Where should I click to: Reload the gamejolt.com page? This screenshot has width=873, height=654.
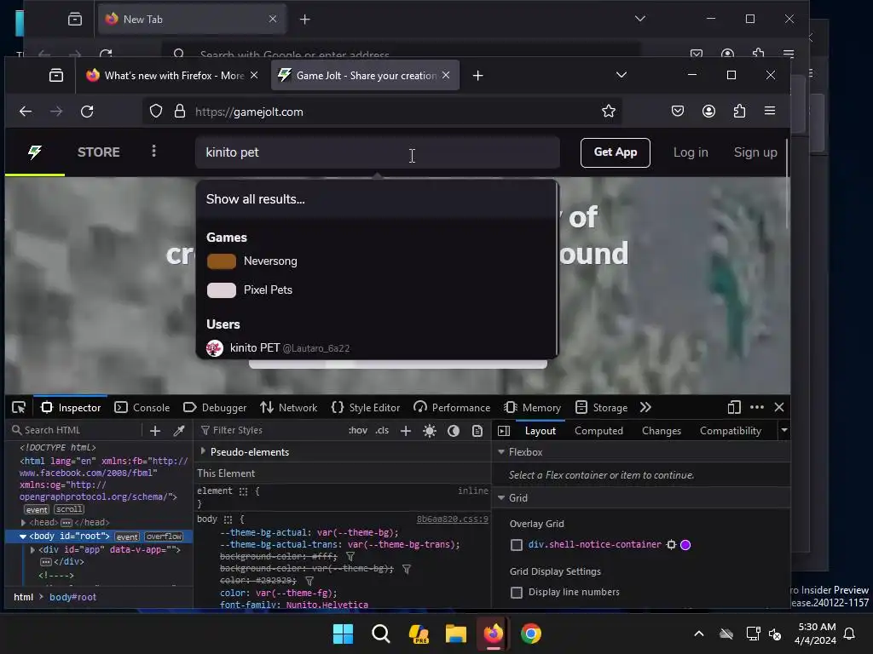click(88, 112)
